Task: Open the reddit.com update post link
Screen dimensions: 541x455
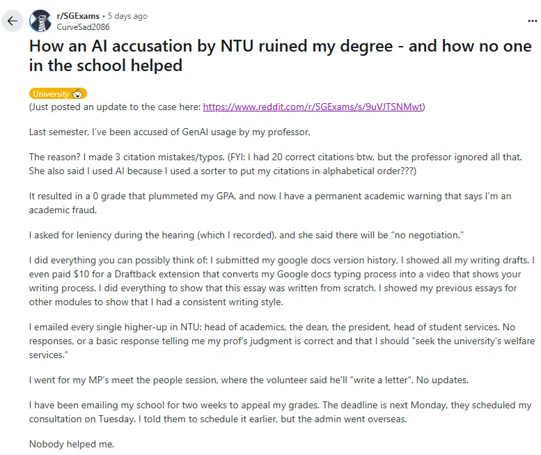Action: (313, 107)
